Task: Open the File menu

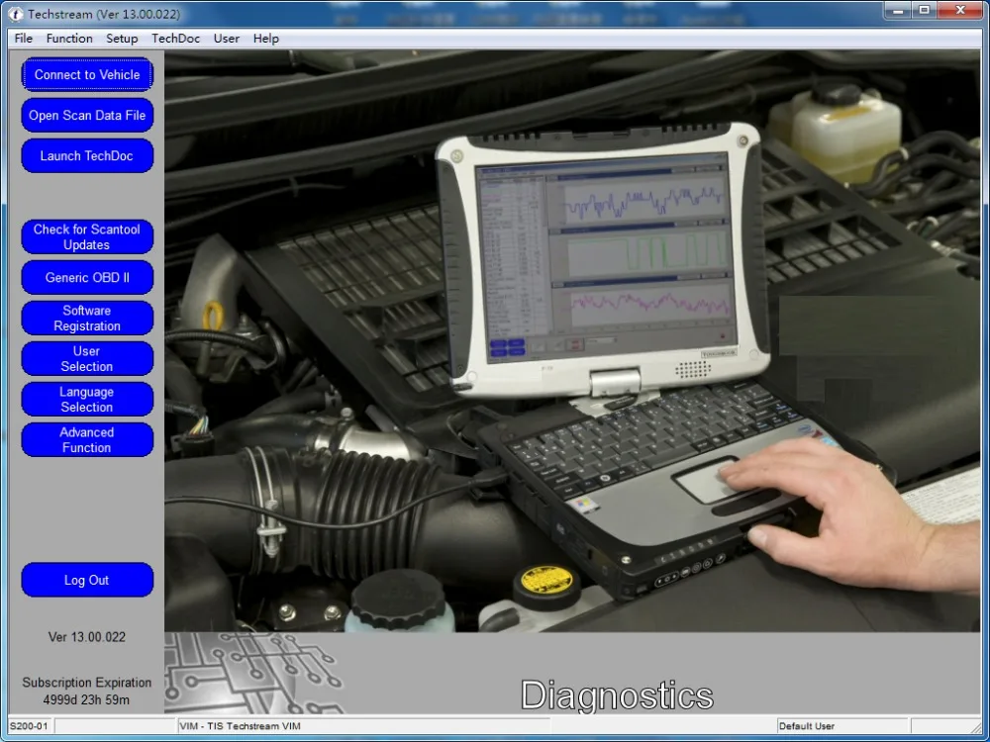Action: pos(24,39)
